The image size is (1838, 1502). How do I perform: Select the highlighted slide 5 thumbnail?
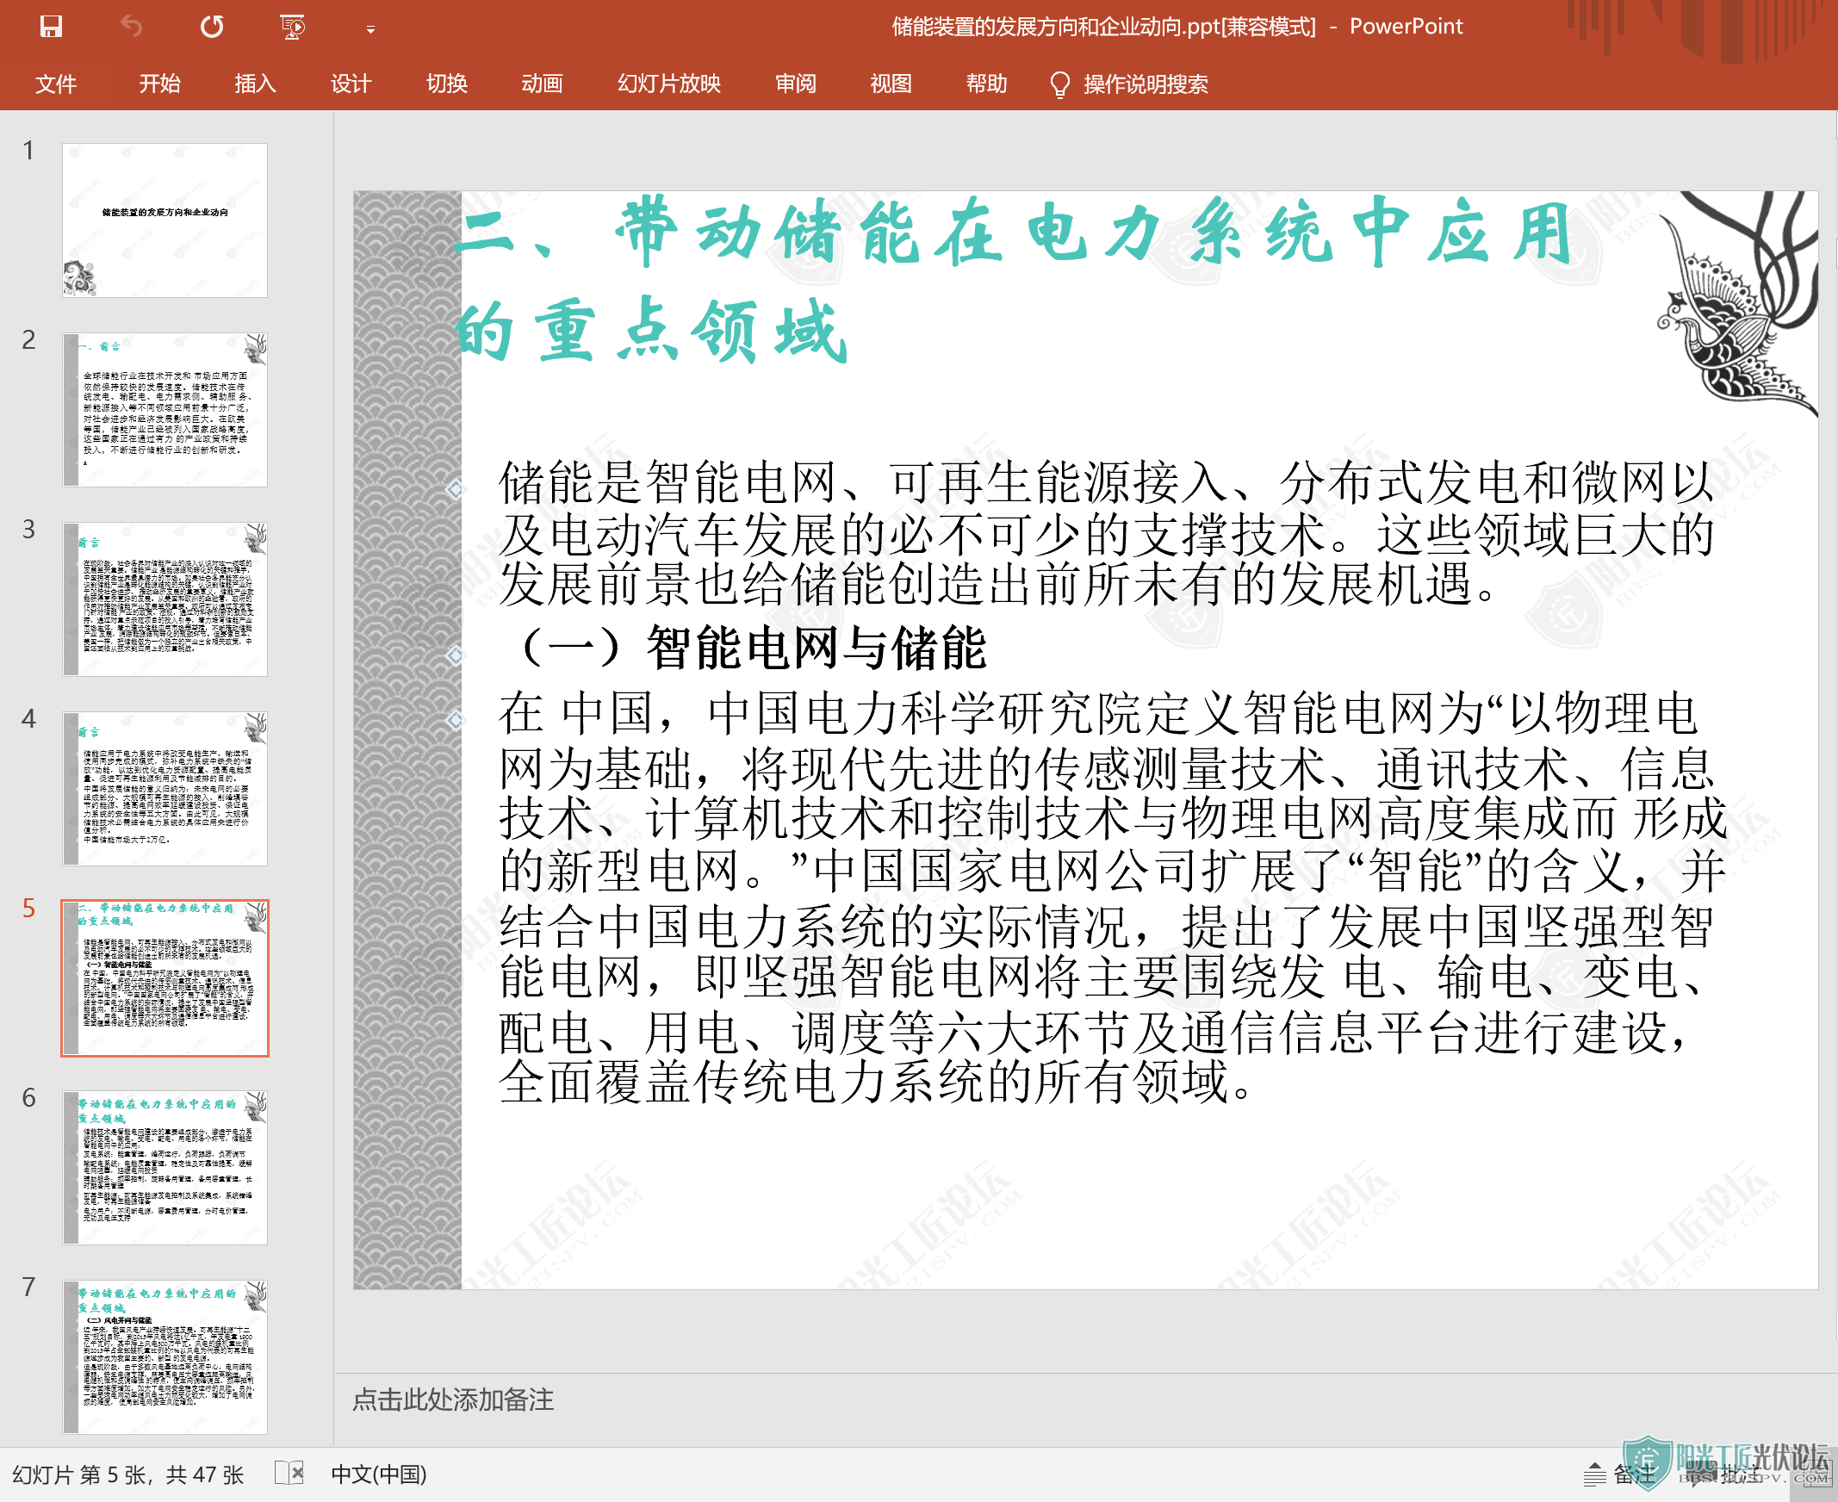(165, 978)
